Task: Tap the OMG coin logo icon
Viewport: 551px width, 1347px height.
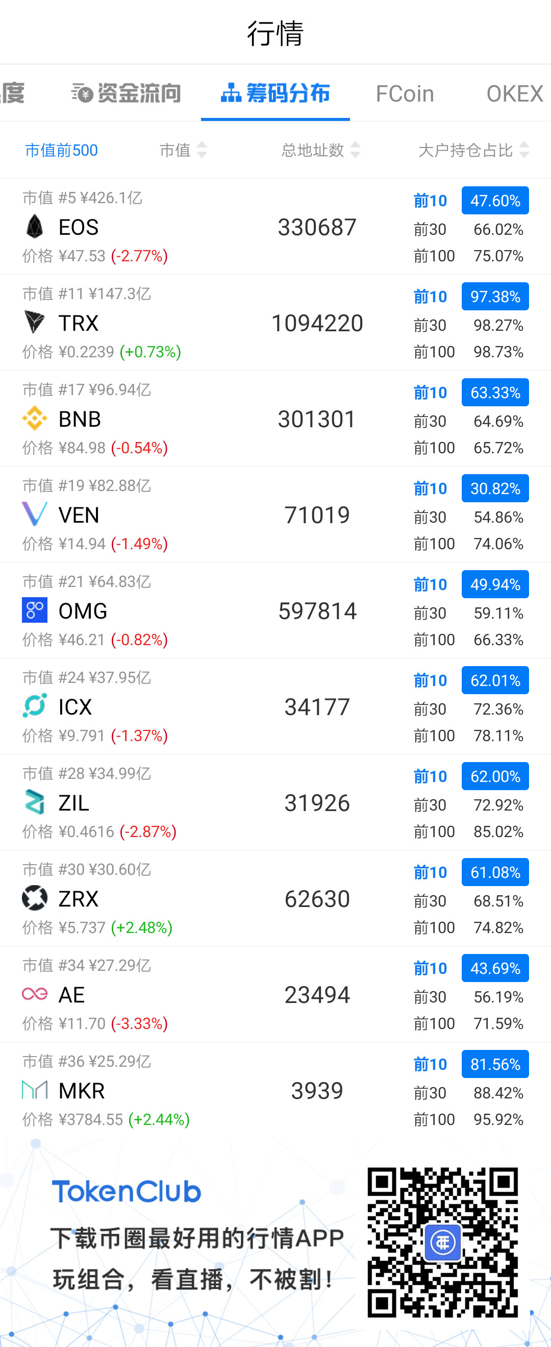Action: coord(35,610)
